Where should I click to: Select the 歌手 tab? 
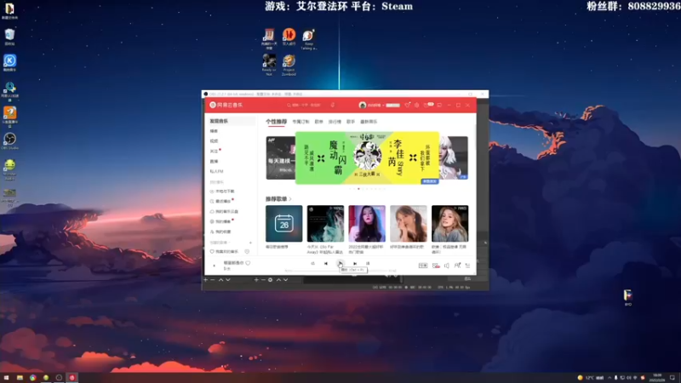point(351,122)
